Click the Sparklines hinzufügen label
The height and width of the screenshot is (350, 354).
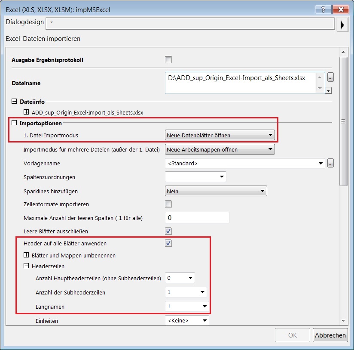tap(51, 192)
